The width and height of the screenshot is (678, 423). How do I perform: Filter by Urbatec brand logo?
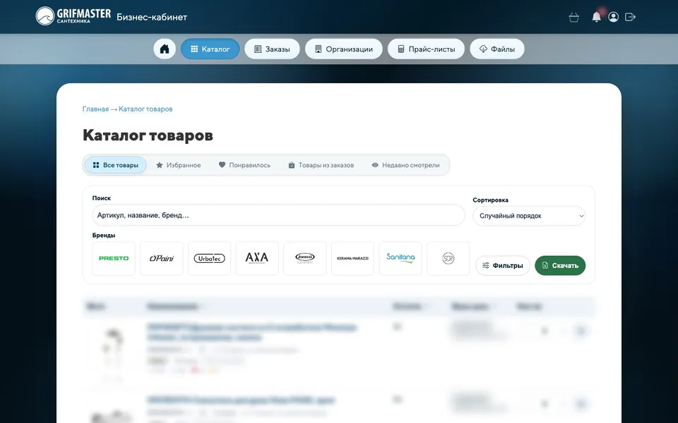tap(209, 258)
